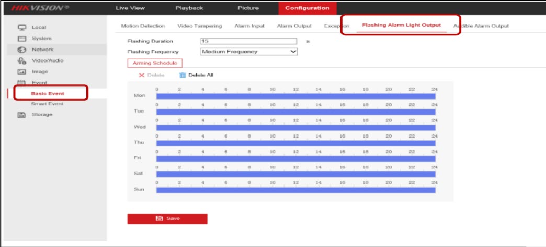Switch to the Live View tab
The image size is (546, 247).
pos(130,8)
